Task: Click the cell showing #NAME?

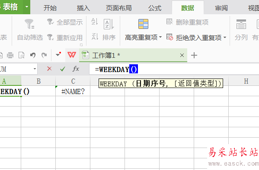Action: pos(73,91)
